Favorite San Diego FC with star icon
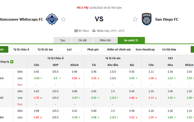 click(x=135, y=19)
